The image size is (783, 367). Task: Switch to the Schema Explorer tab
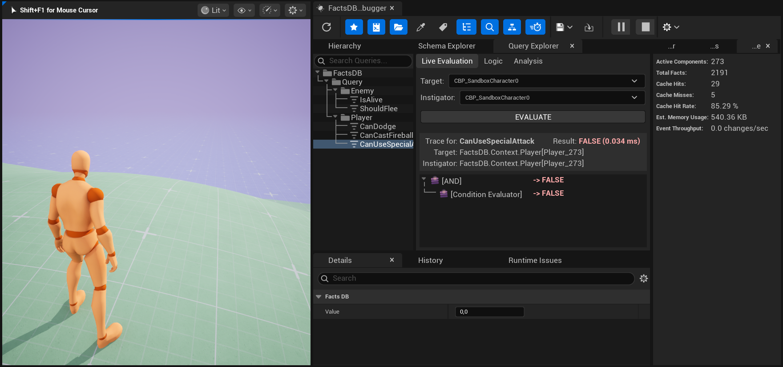447,46
